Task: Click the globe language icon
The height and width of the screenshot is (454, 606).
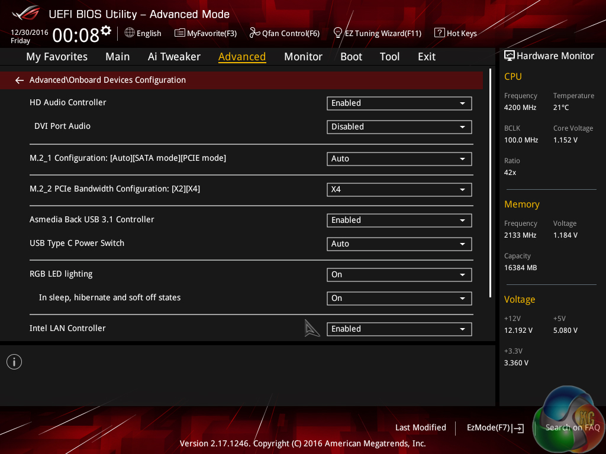Action: 130,33
